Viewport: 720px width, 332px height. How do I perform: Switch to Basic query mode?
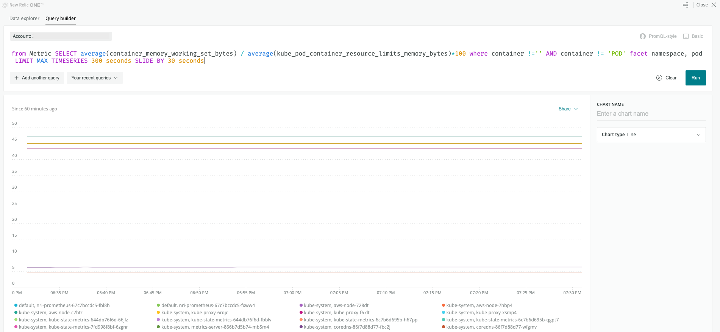[x=693, y=36]
